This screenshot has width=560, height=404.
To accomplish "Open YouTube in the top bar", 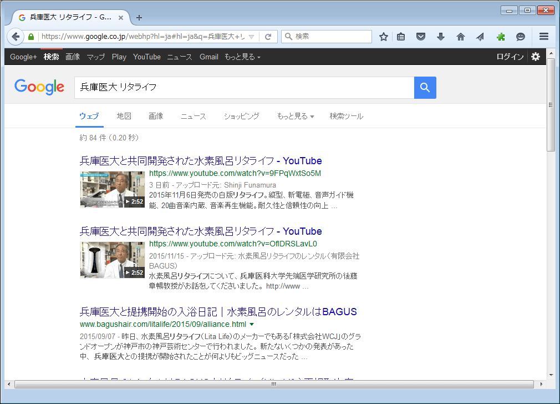I will tap(147, 57).
